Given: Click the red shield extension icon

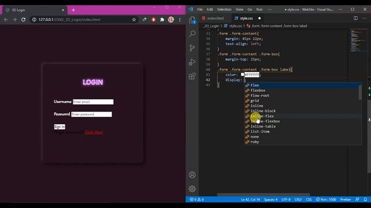Looking at the screenshot, I should (x=153, y=20).
